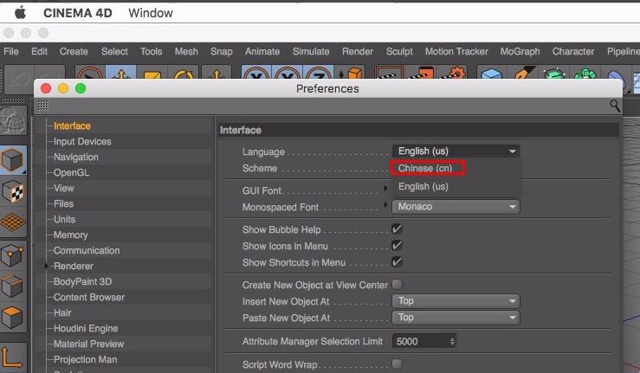This screenshot has height=373, width=640.
Task: Select Content Browser preferences category
Action: tap(89, 297)
